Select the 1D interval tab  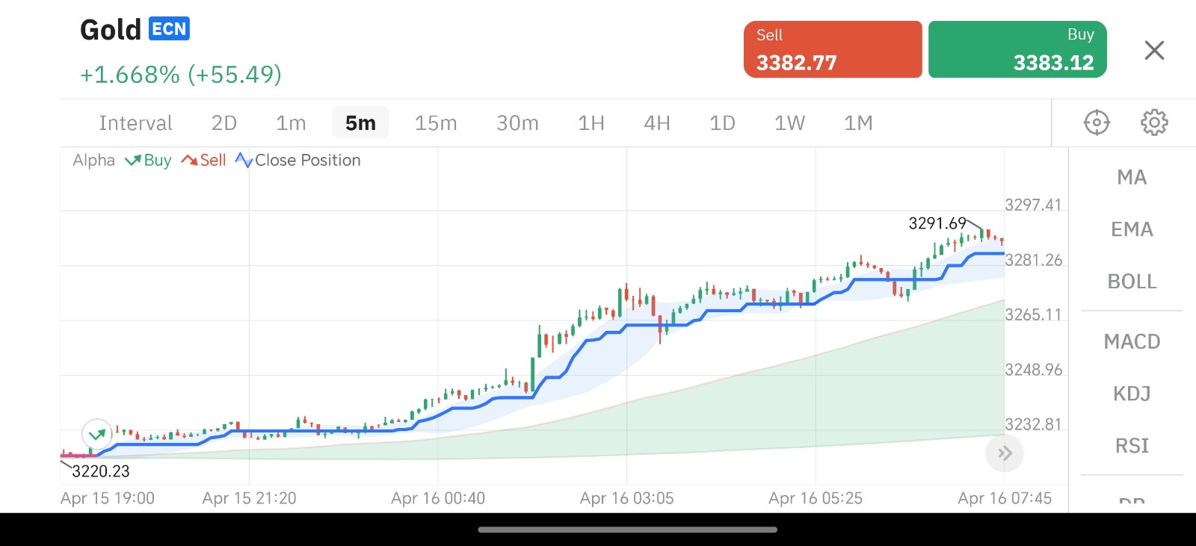tap(722, 123)
